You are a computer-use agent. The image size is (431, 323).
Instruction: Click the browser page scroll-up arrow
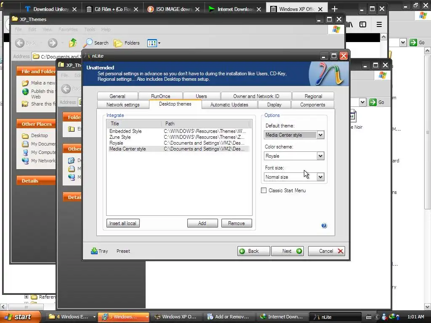[384, 37]
